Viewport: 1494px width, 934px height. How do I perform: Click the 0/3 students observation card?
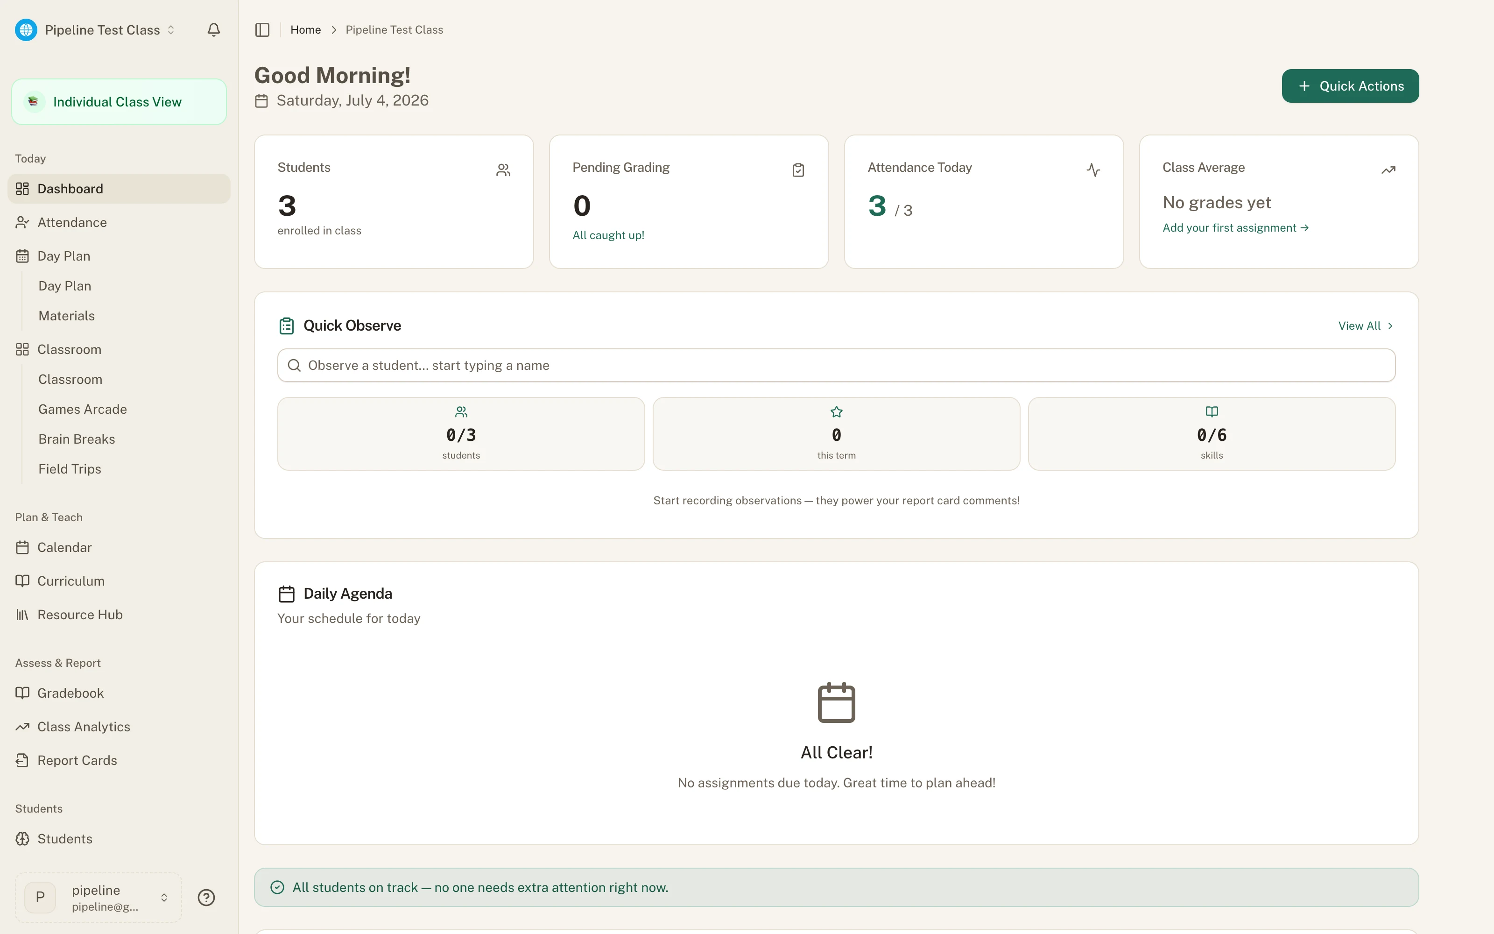click(461, 434)
